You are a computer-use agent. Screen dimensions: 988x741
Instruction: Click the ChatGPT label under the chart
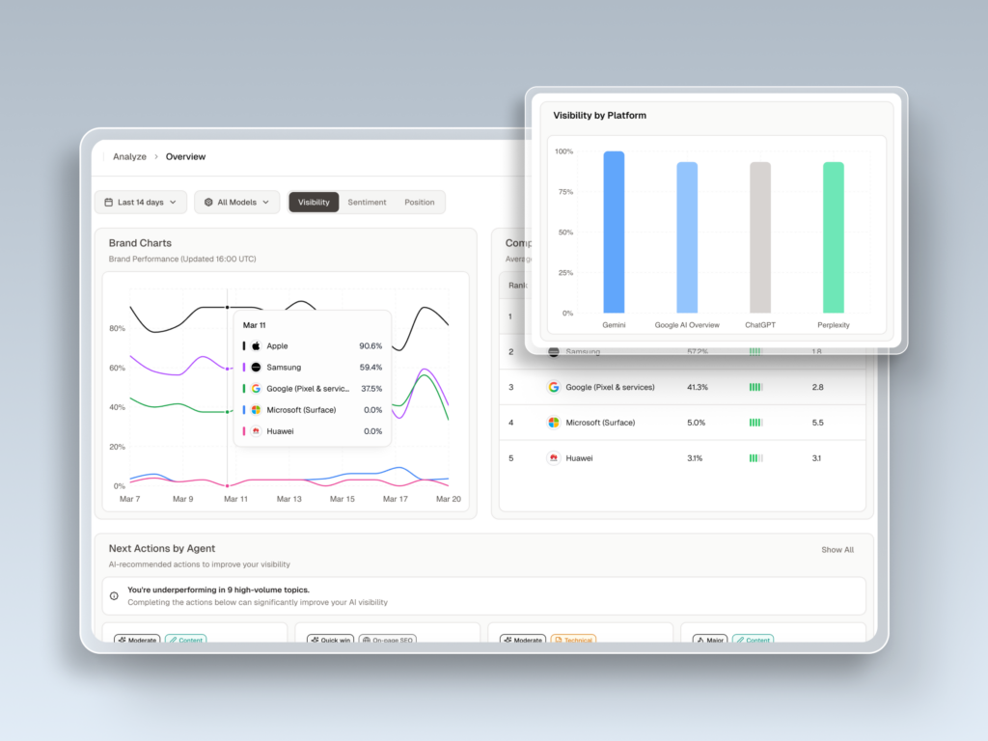tap(760, 325)
